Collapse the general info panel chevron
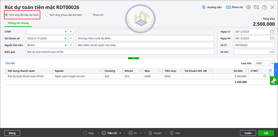Screen dimensions: 278x137 click(x=133, y=58)
